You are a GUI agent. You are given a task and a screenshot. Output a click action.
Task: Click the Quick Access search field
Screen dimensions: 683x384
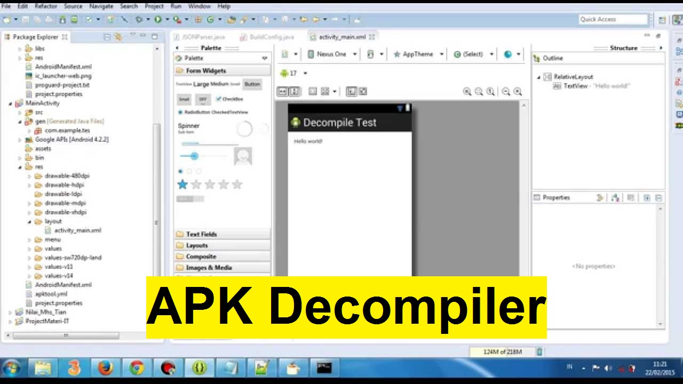point(613,19)
